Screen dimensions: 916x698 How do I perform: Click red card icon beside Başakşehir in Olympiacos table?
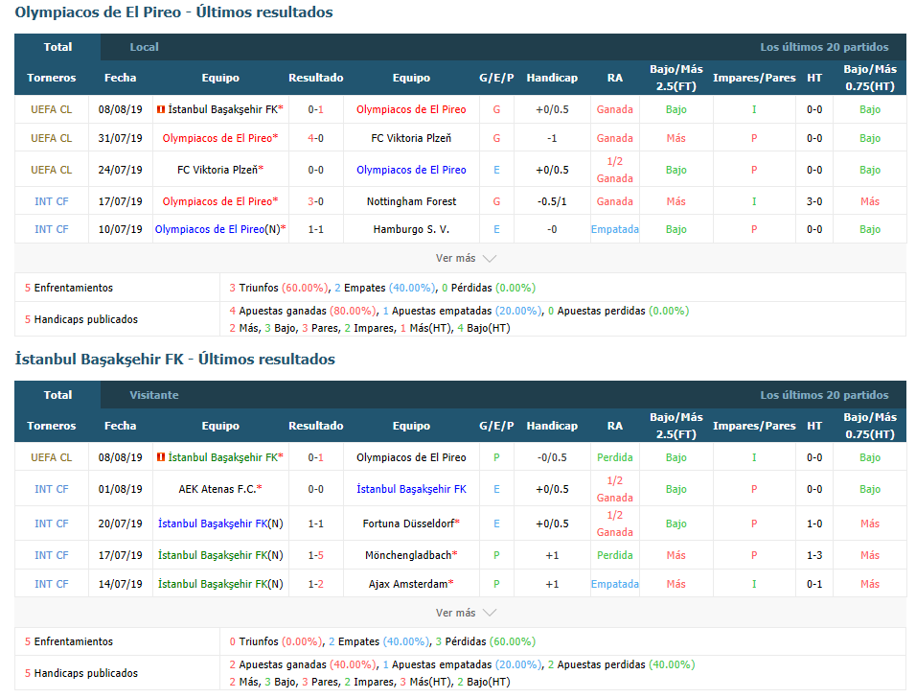pyautogui.click(x=161, y=109)
